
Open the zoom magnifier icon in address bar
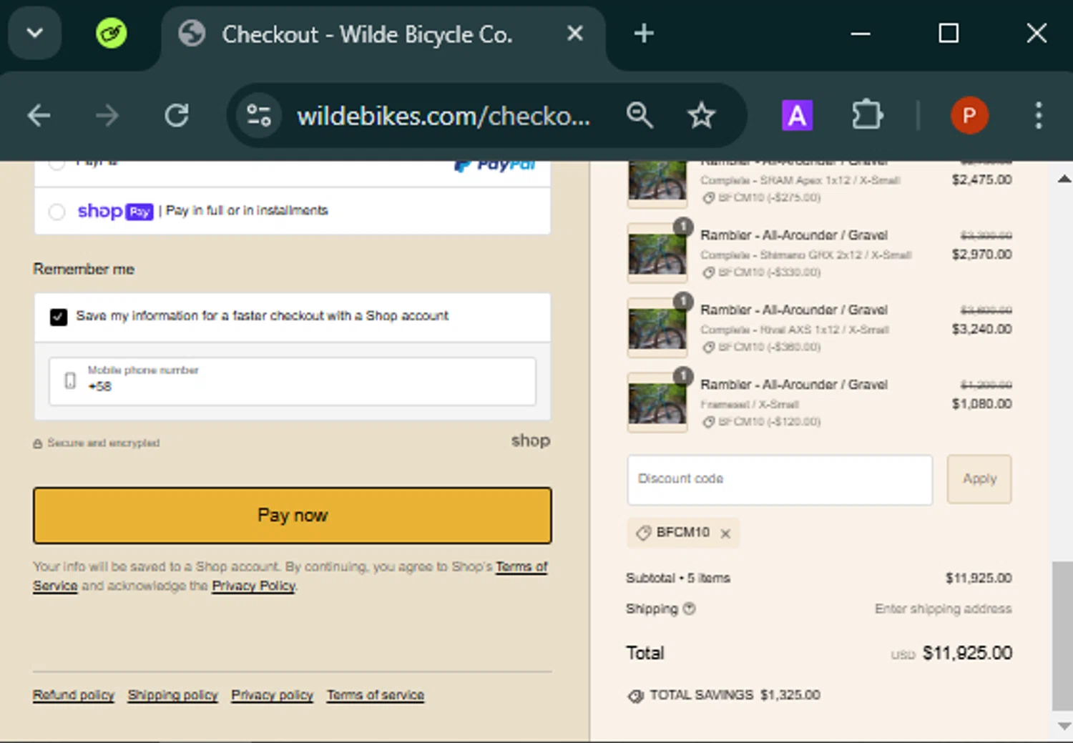(x=640, y=115)
